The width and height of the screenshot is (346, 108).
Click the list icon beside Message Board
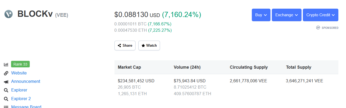[x=6, y=107]
